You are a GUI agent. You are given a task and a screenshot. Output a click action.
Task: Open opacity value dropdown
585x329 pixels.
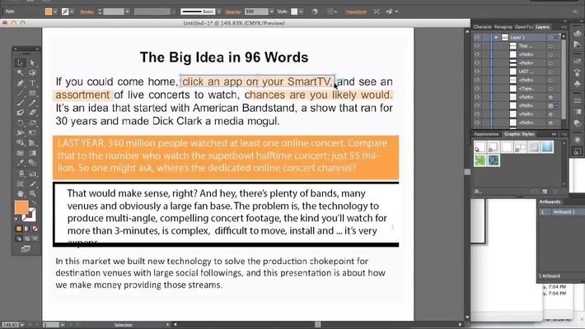click(272, 12)
